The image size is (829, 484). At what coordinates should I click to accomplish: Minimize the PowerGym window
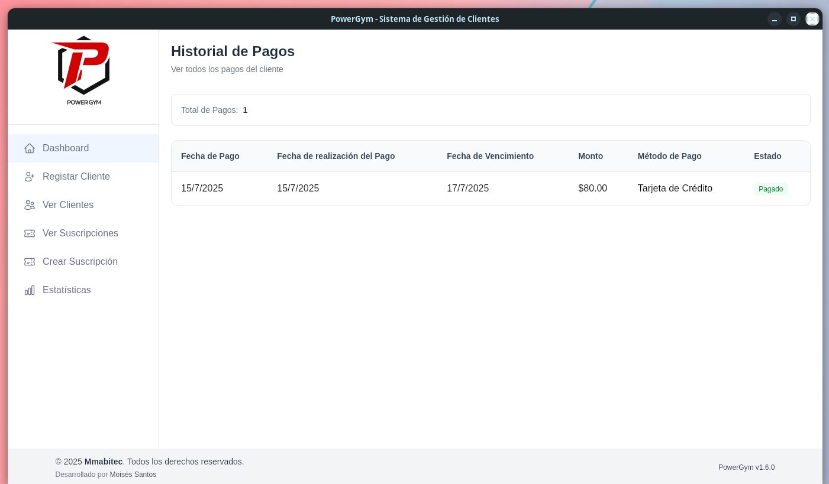(x=775, y=19)
